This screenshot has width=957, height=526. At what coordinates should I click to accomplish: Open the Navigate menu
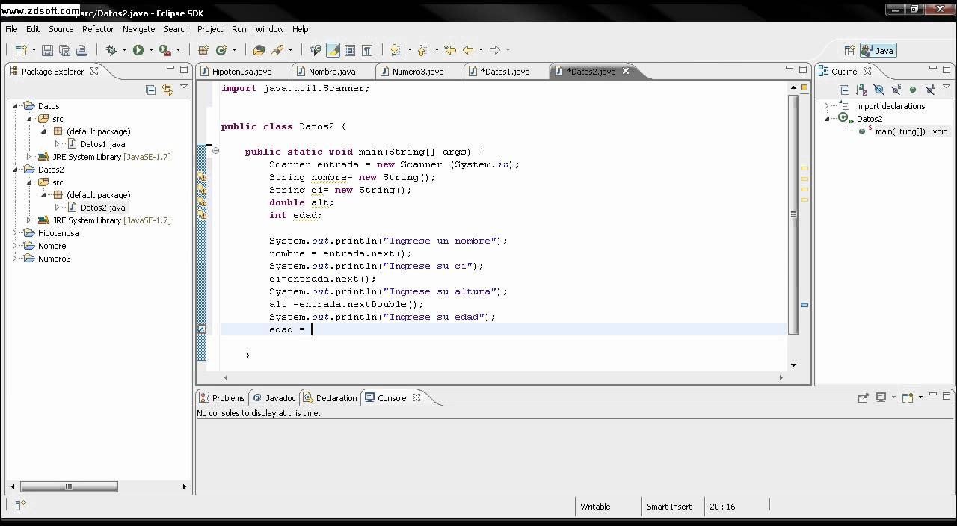click(138, 29)
